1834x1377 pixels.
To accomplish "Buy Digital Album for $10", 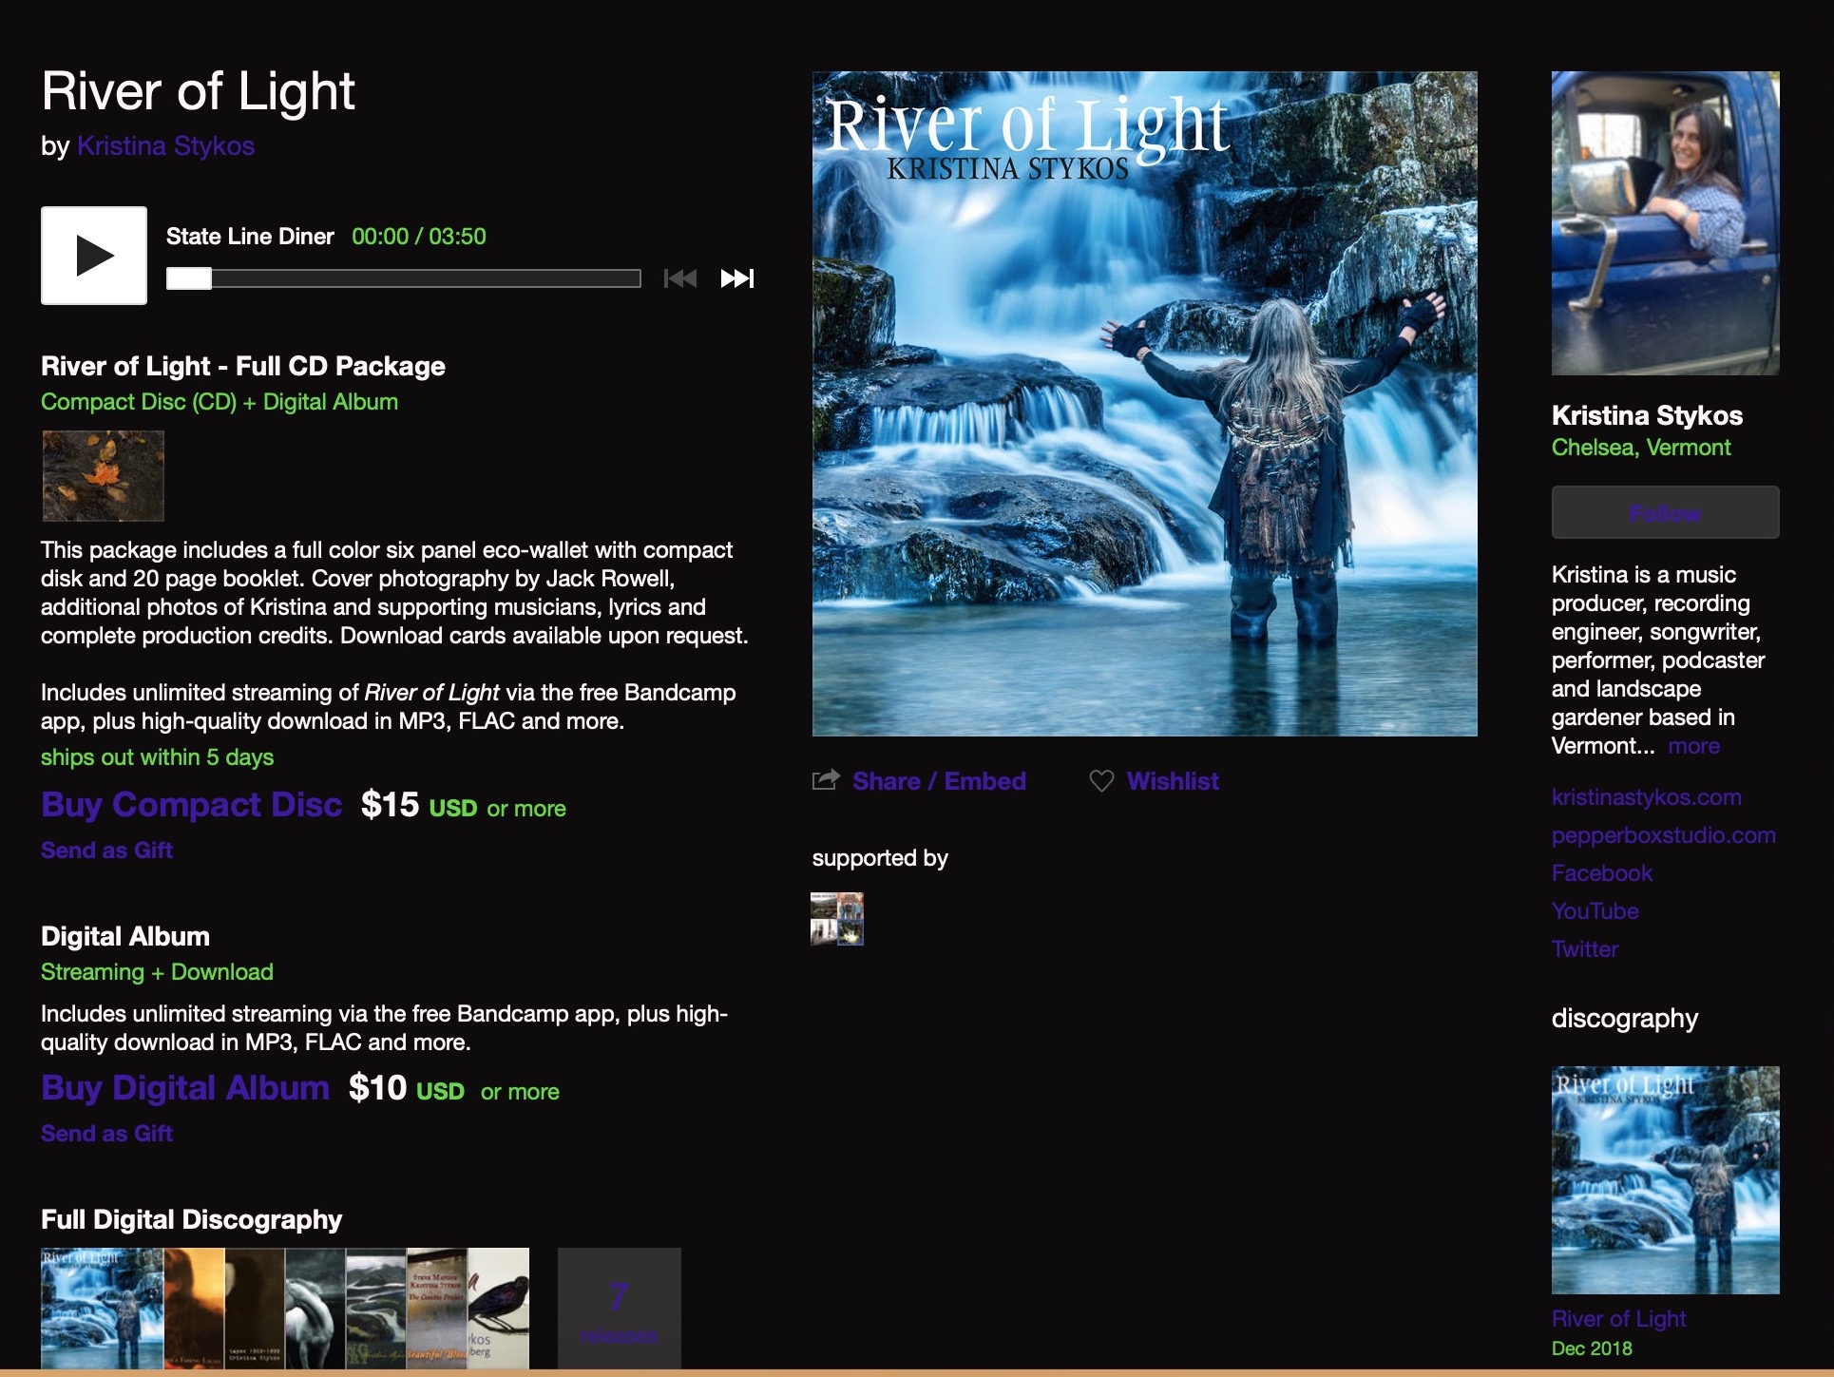I will (185, 1088).
